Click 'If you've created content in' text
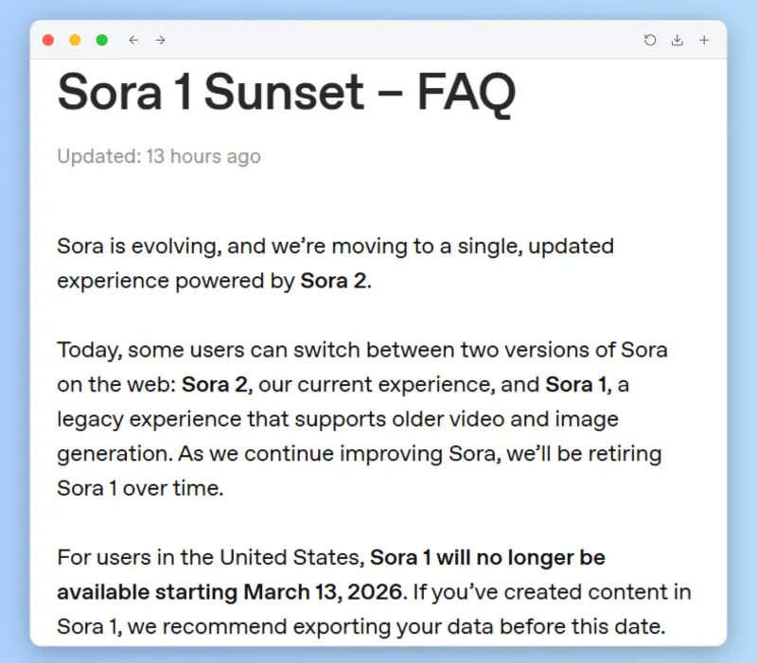This screenshot has width=757, height=663. (x=553, y=592)
